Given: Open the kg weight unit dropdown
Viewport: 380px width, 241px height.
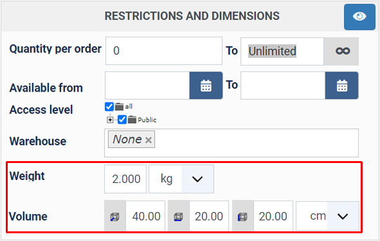Looking at the screenshot, I should click(x=181, y=179).
